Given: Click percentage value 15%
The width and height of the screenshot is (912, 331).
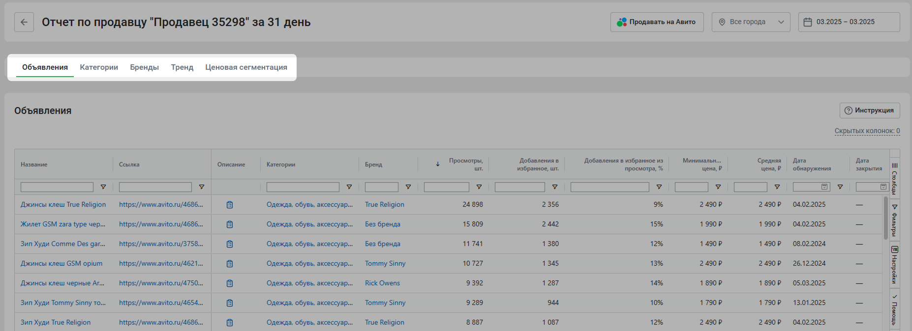Looking at the screenshot, I should [657, 224].
